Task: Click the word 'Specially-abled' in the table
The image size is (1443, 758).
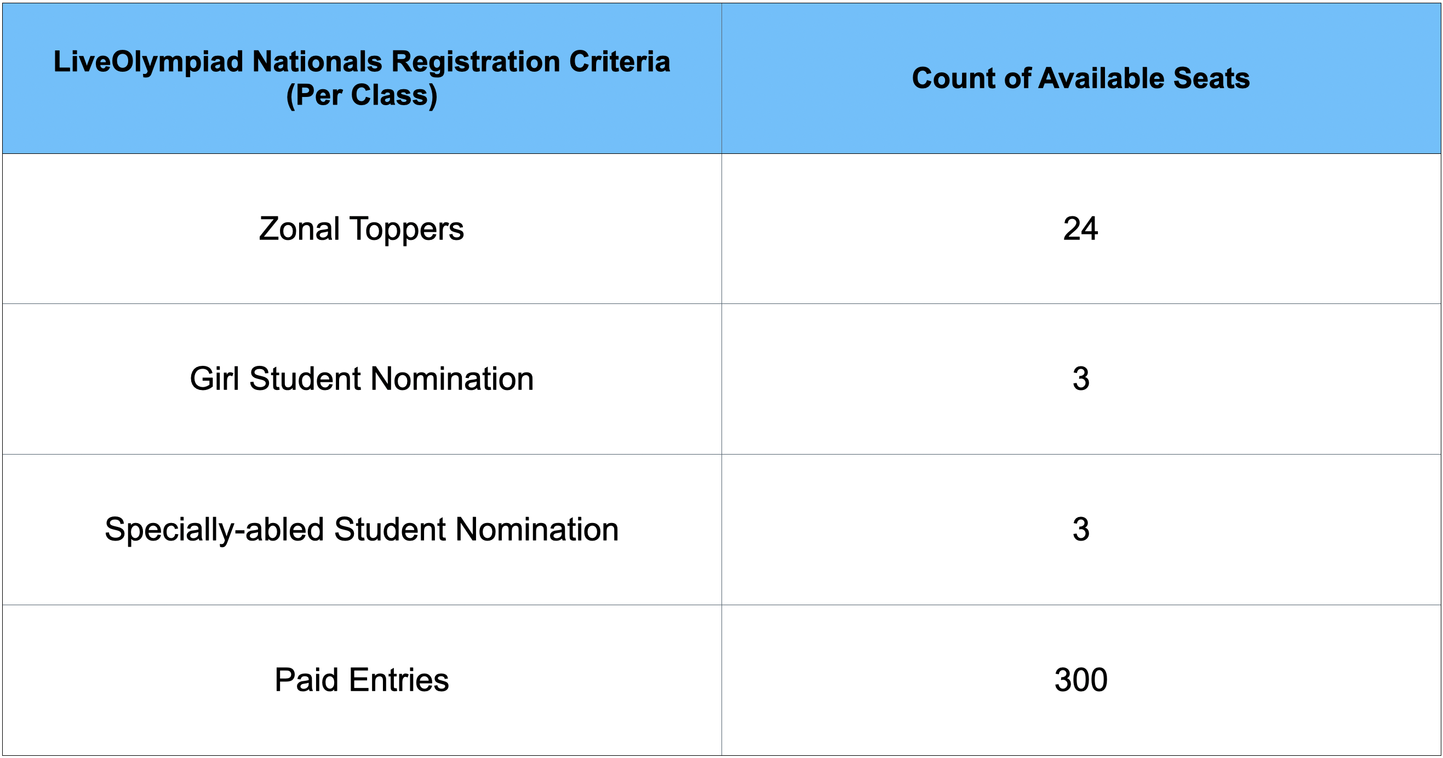Action: [x=215, y=531]
